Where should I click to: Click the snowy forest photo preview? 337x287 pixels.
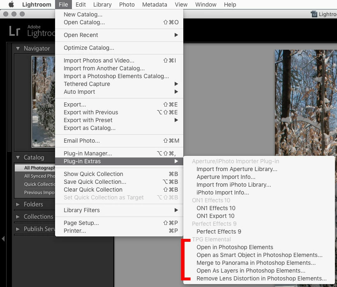(306, 103)
